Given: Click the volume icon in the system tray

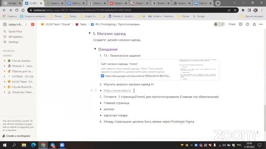Looking at the screenshot, I should click(224, 145).
